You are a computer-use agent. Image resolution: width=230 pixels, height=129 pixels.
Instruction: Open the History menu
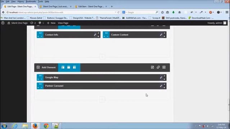(x=21, y=1)
